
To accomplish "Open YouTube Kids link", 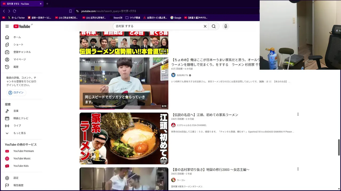I will (x=21, y=166).
